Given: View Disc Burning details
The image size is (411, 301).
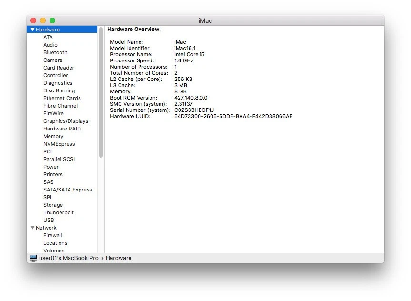Looking at the screenshot, I should tap(59, 90).
